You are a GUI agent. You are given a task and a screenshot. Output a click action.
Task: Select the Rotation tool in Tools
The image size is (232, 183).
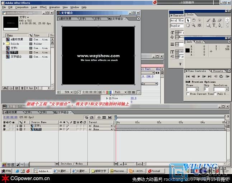[194, 20]
